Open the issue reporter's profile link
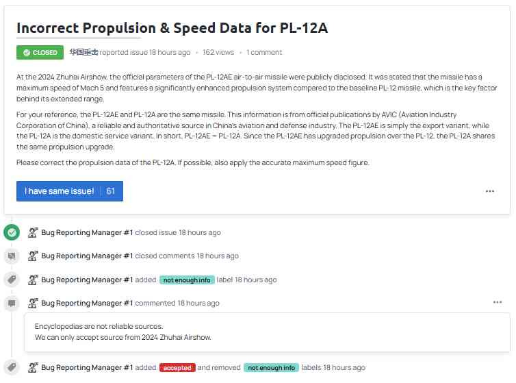 point(83,52)
